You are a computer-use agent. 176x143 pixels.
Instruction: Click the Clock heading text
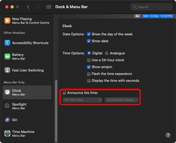(67, 26)
